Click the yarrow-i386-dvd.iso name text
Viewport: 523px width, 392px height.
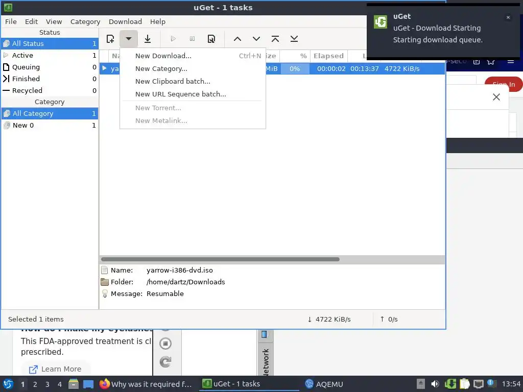pos(179,271)
